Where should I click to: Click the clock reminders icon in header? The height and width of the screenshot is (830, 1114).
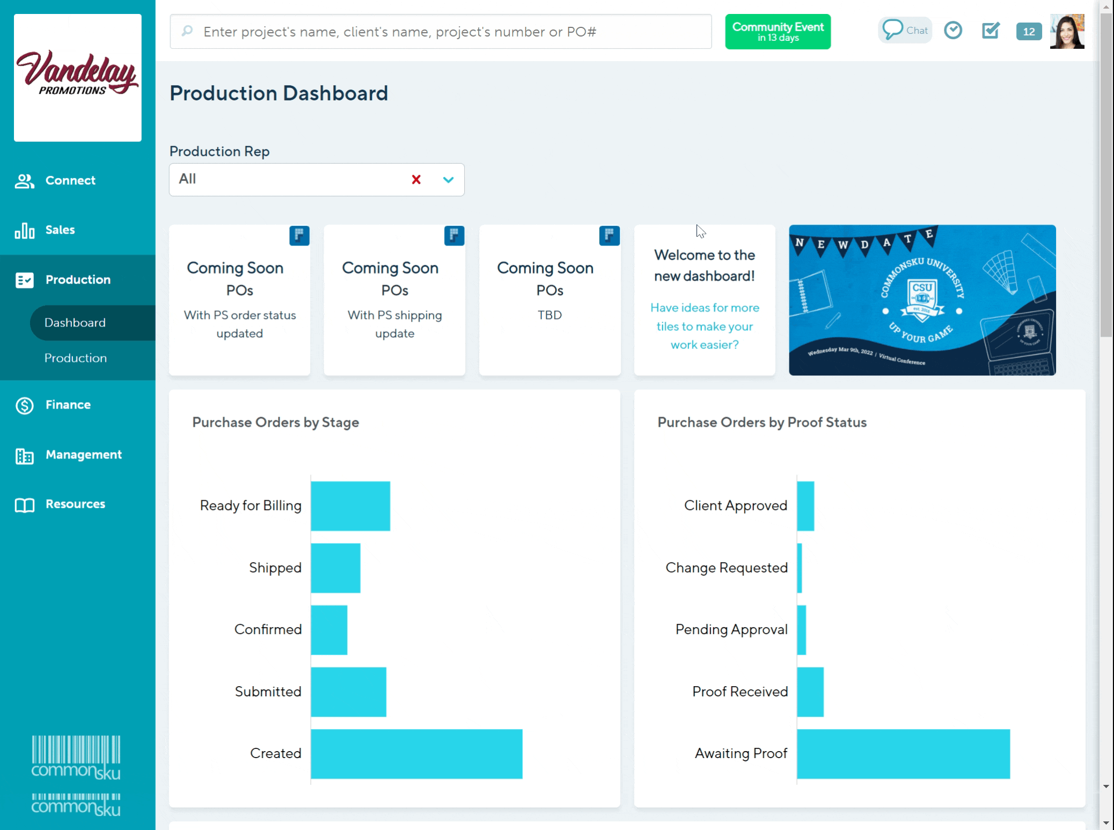[953, 30]
